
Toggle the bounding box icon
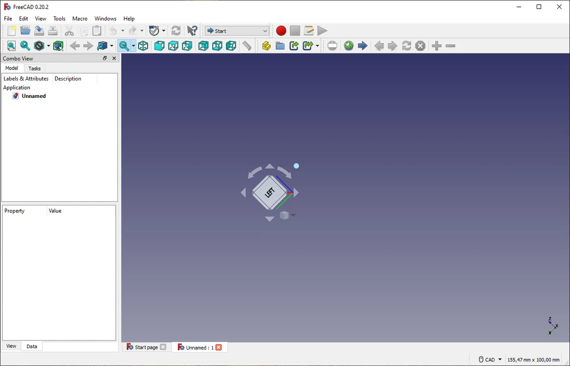[x=58, y=46]
